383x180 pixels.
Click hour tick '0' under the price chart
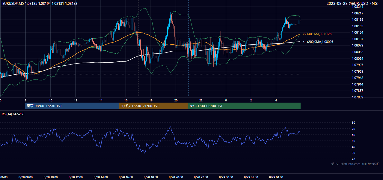(x=226, y=100)
